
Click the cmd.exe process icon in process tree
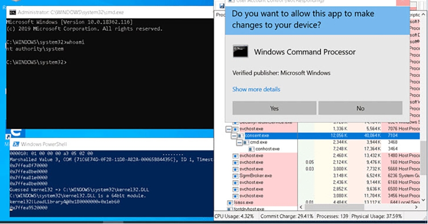[246, 142]
